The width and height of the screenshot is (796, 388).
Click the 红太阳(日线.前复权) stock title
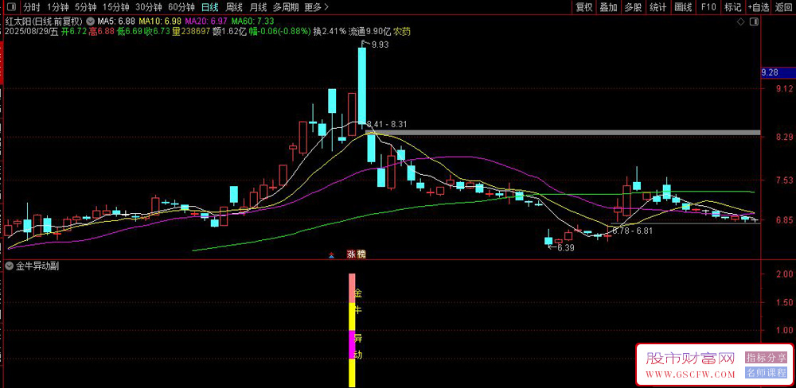(44, 21)
